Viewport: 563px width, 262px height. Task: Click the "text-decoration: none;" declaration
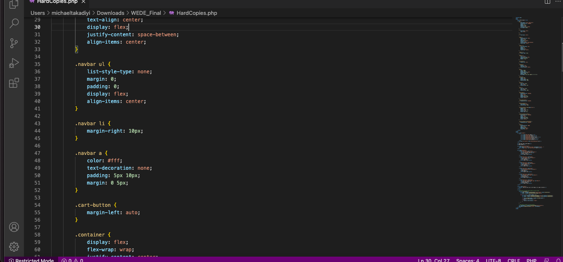(x=119, y=168)
